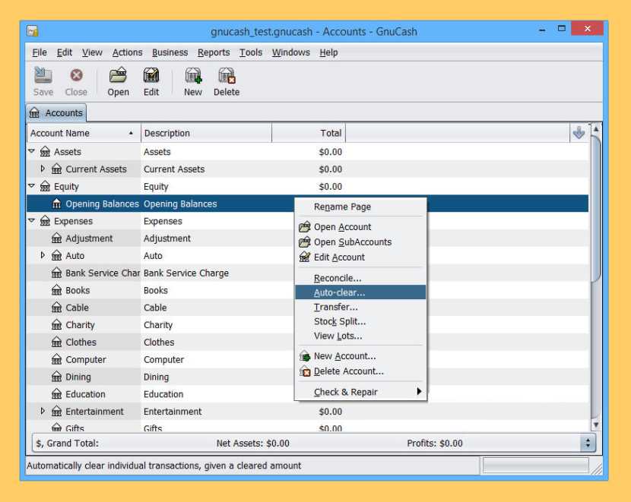Expand the Auto expense account
The image size is (631, 502).
(43, 256)
